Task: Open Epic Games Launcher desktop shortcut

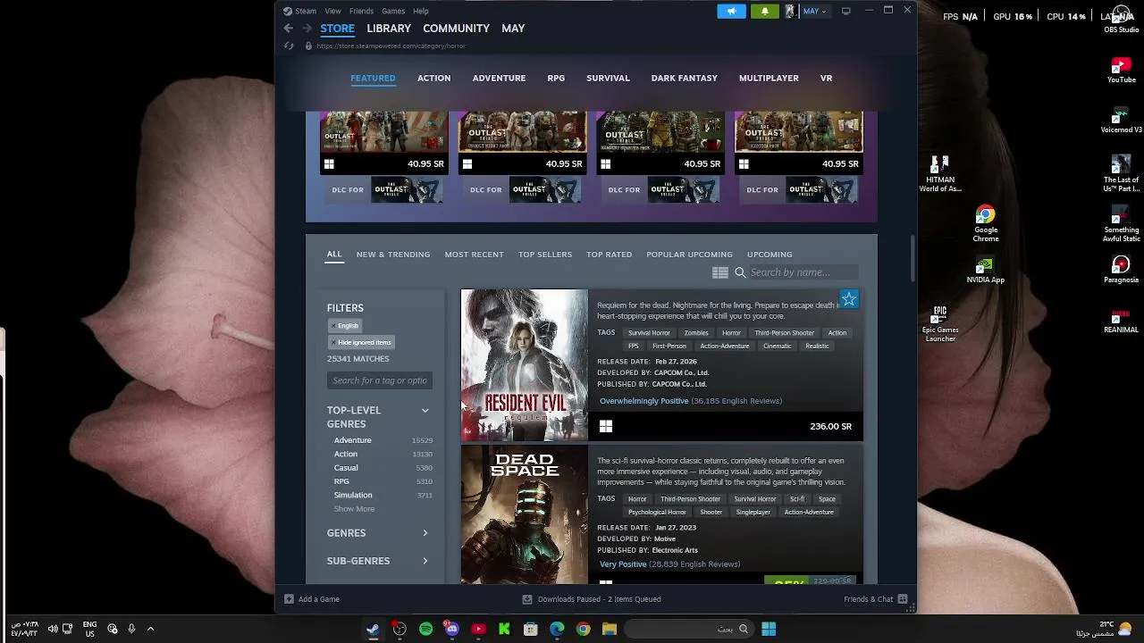Action: tap(940, 323)
